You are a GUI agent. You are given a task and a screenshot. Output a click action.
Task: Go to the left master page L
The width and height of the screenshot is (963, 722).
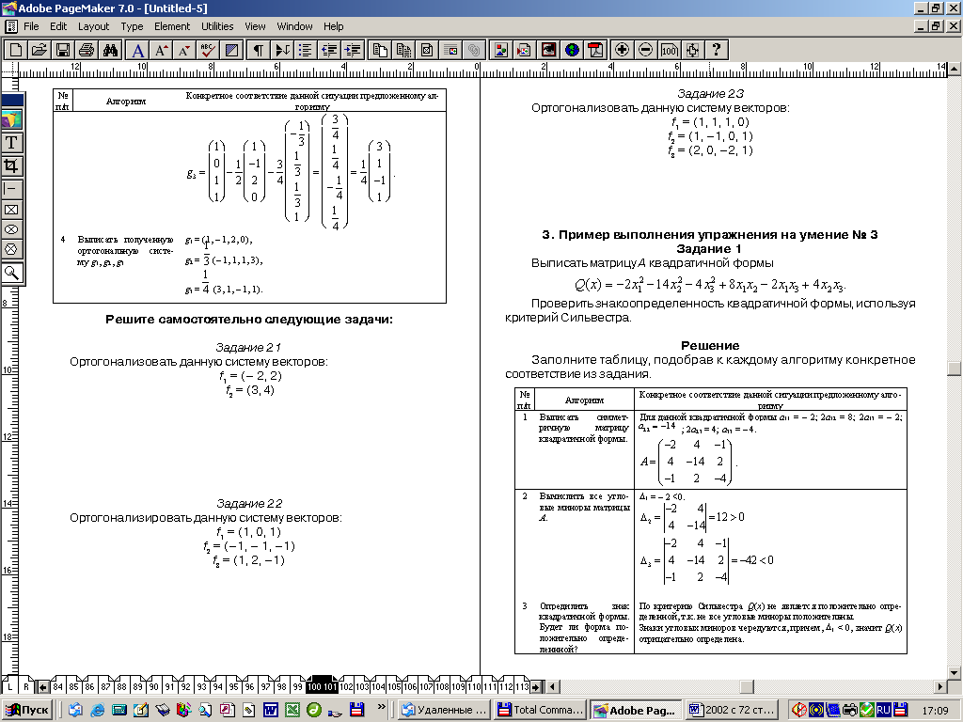(9, 686)
